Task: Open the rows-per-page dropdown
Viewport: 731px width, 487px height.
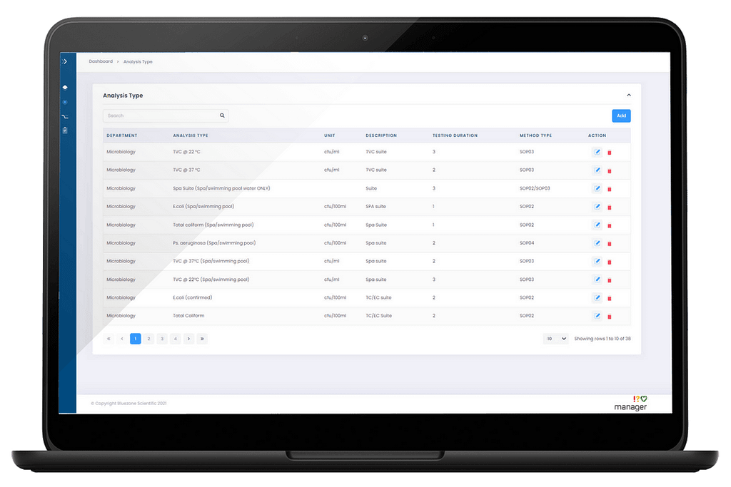Action: coord(555,339)
